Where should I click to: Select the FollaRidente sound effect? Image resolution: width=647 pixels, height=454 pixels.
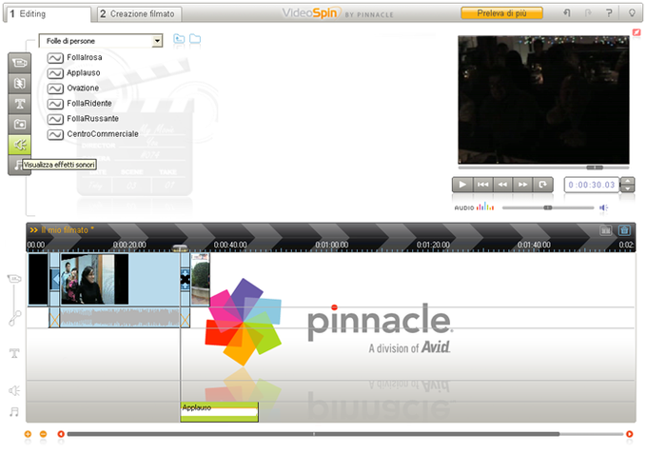click(x=79, y=103)
